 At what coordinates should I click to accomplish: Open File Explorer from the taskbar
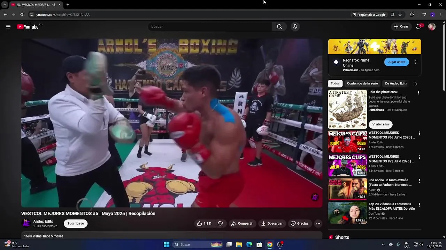tap(239, 244)
